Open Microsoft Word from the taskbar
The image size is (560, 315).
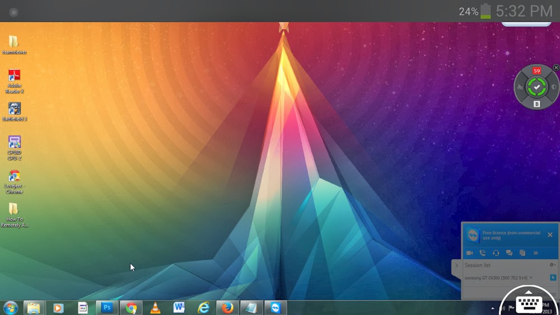[x=179, y=308]
